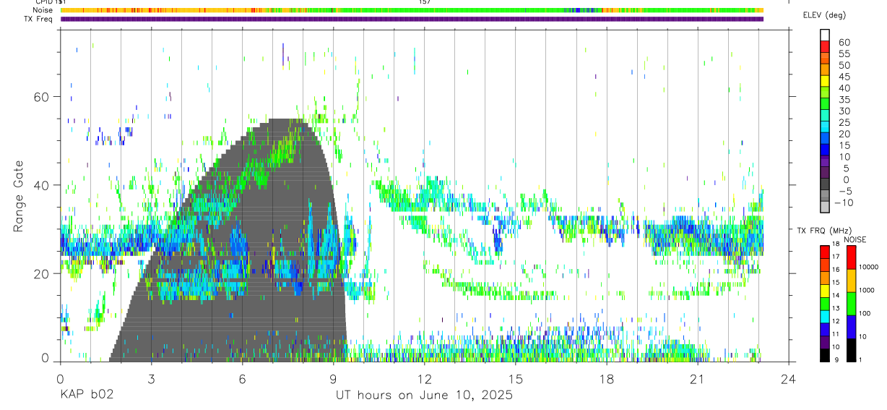
Task: Click the x-axis tick label '9'
Action: 333,380
